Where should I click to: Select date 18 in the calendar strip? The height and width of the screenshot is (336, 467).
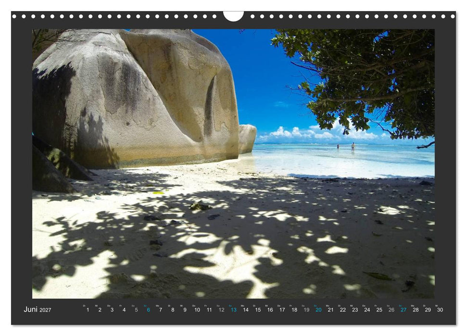pyautogui.click(x=294, y=310)
